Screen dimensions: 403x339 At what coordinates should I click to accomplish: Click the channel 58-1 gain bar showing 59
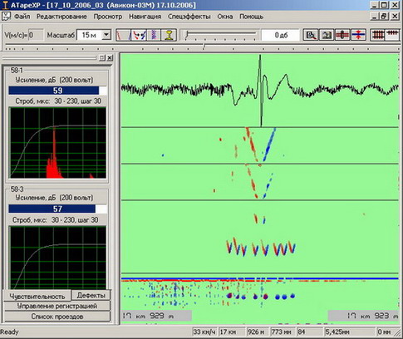pyautogui.click(x=57, y=91)
